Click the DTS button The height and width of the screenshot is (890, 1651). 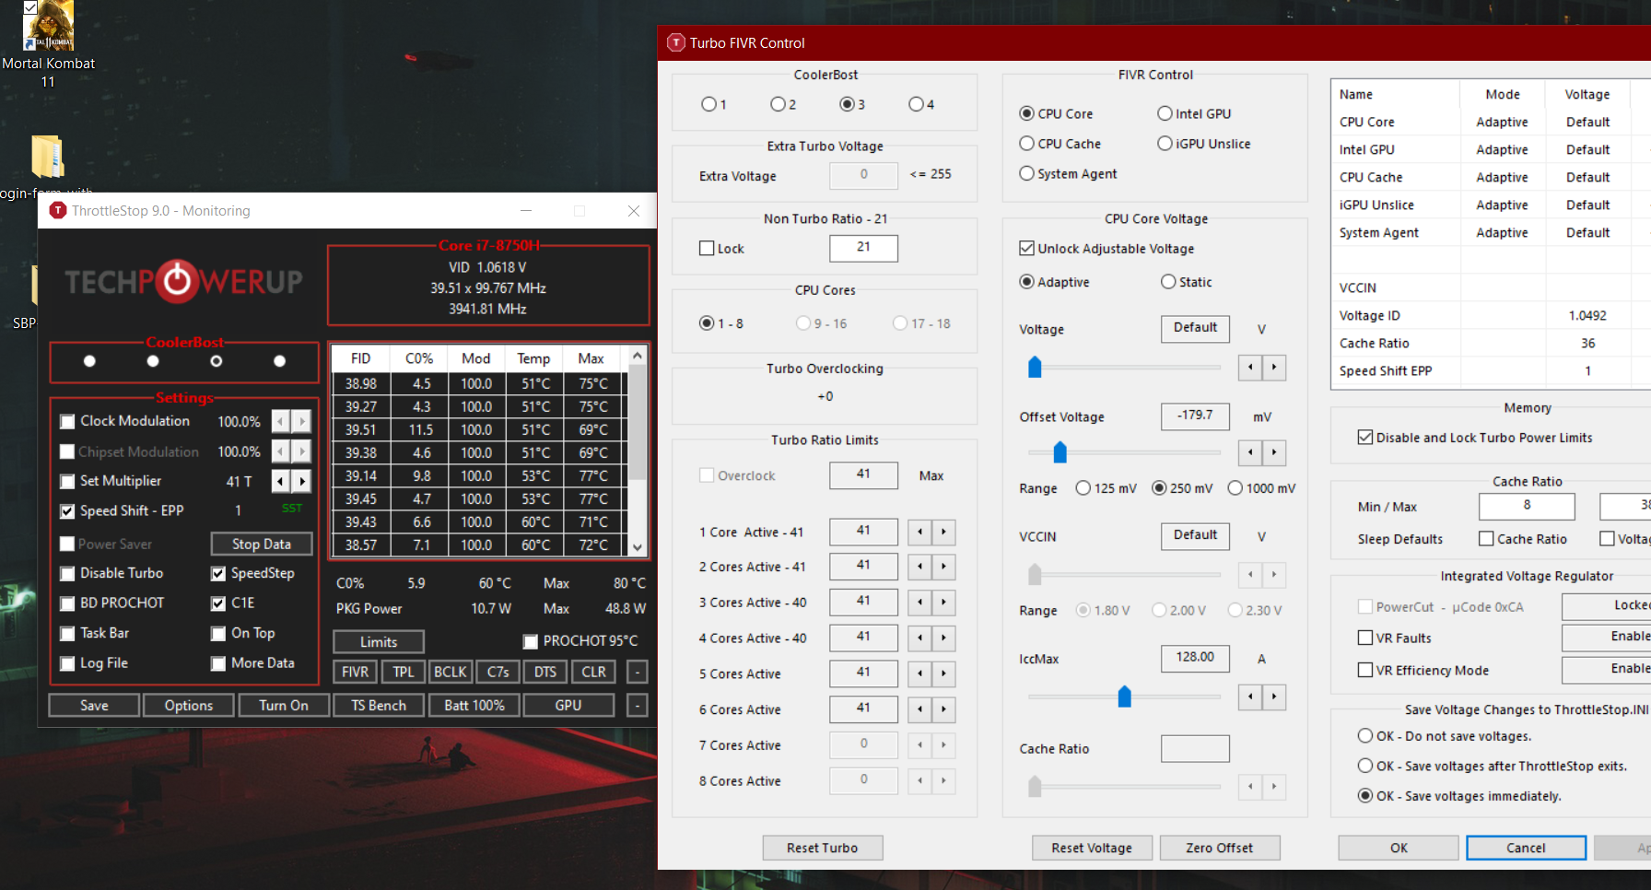tap(545, 672)
